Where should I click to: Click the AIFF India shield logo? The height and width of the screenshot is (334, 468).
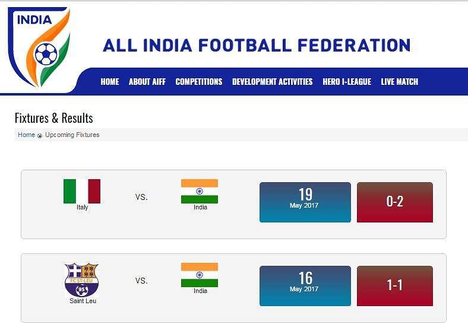[x=40, y=47]
